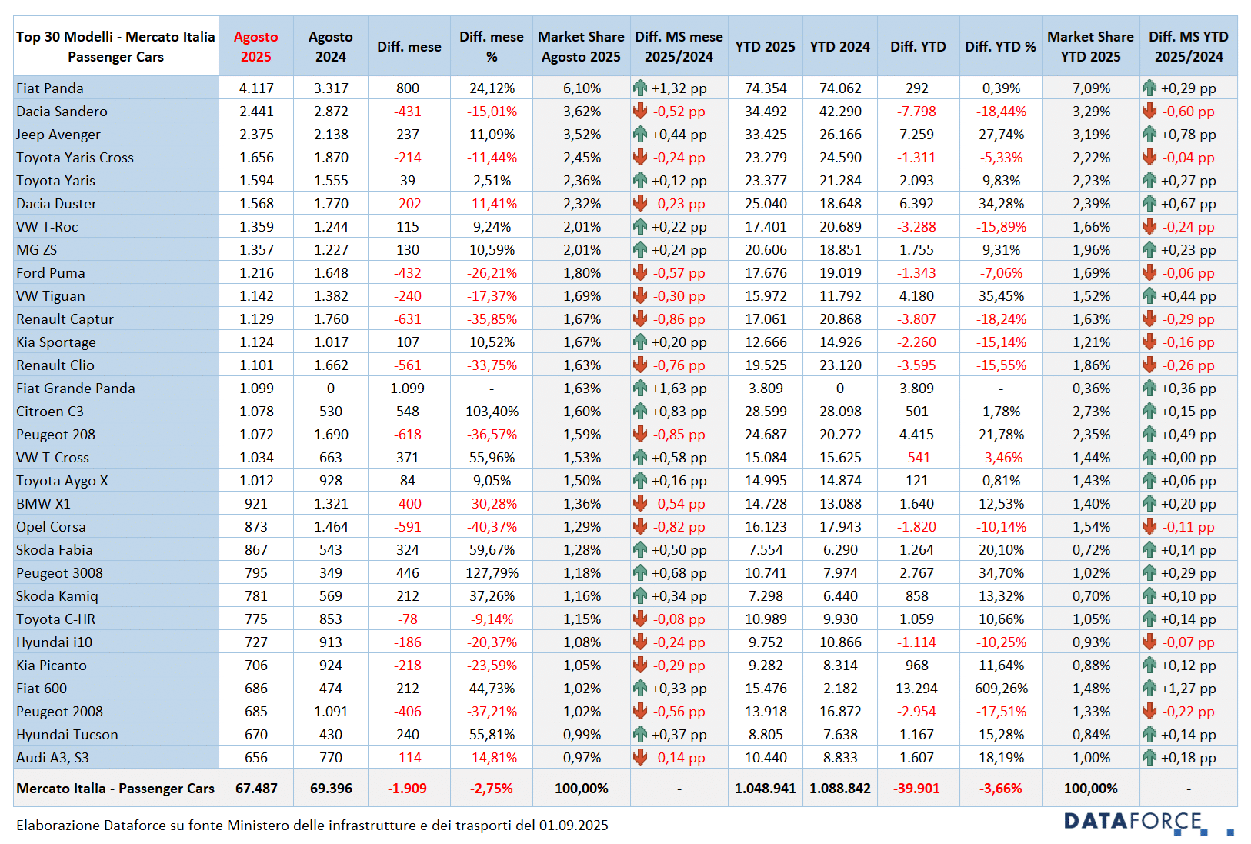Click the Jeep Avenger row label
The width and height of the screenshot is (1251, 844).
58,135
